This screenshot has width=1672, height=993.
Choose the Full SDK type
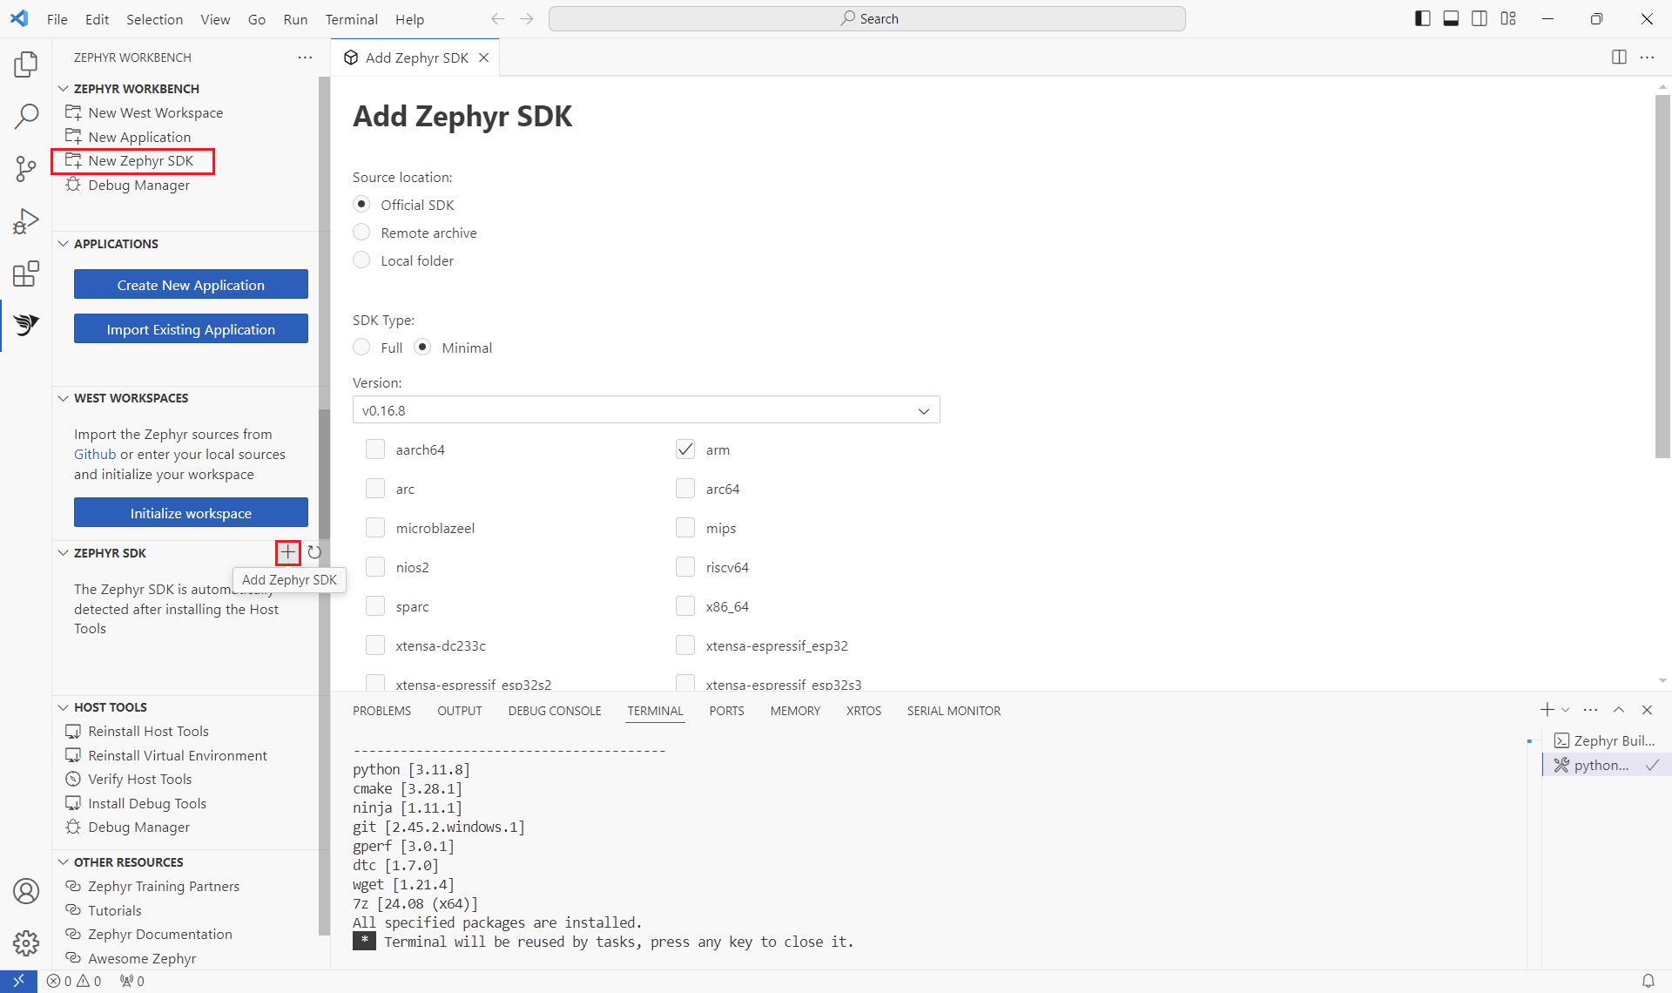[x=361, y=348]
